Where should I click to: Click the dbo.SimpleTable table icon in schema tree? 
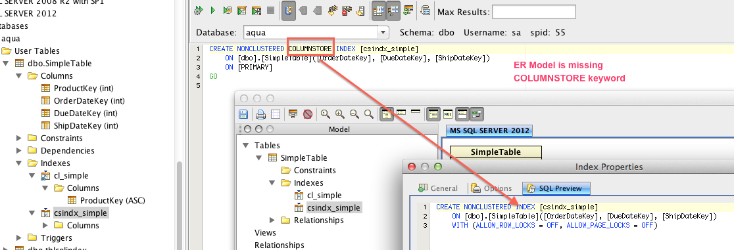click(x=20, y=63)
